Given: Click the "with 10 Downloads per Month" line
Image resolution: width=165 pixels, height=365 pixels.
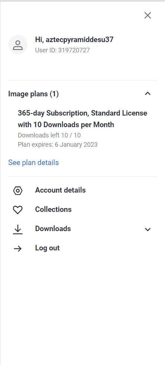Looking at the screenshot, I should (66, 125).
